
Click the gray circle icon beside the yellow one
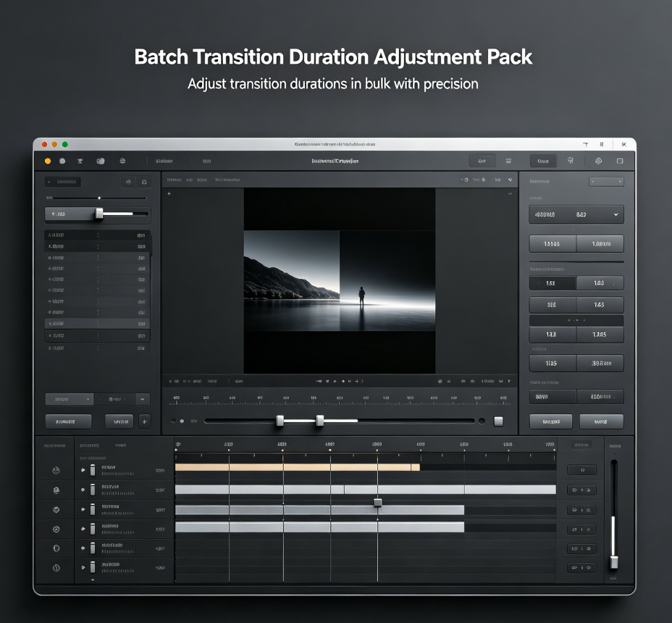[x=62, y=162]
